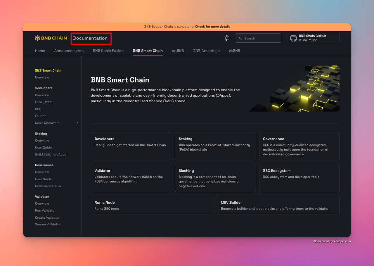Click the search magnifier icon

point(240,38)
